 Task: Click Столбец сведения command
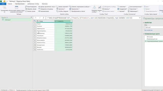click(x=62, y=11)
